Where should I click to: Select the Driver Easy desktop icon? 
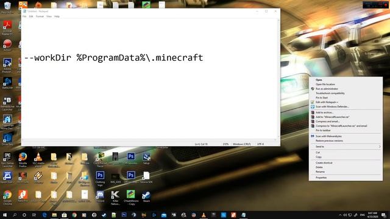[x=7, y=139]
